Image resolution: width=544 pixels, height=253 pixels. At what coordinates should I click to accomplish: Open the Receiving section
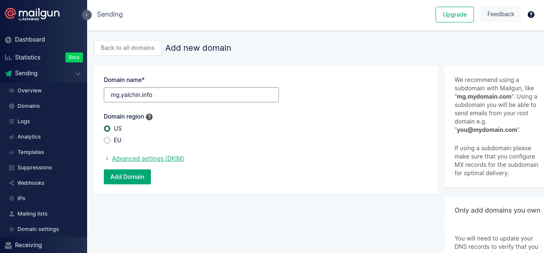pyautogui.click(x=29, y=245)
